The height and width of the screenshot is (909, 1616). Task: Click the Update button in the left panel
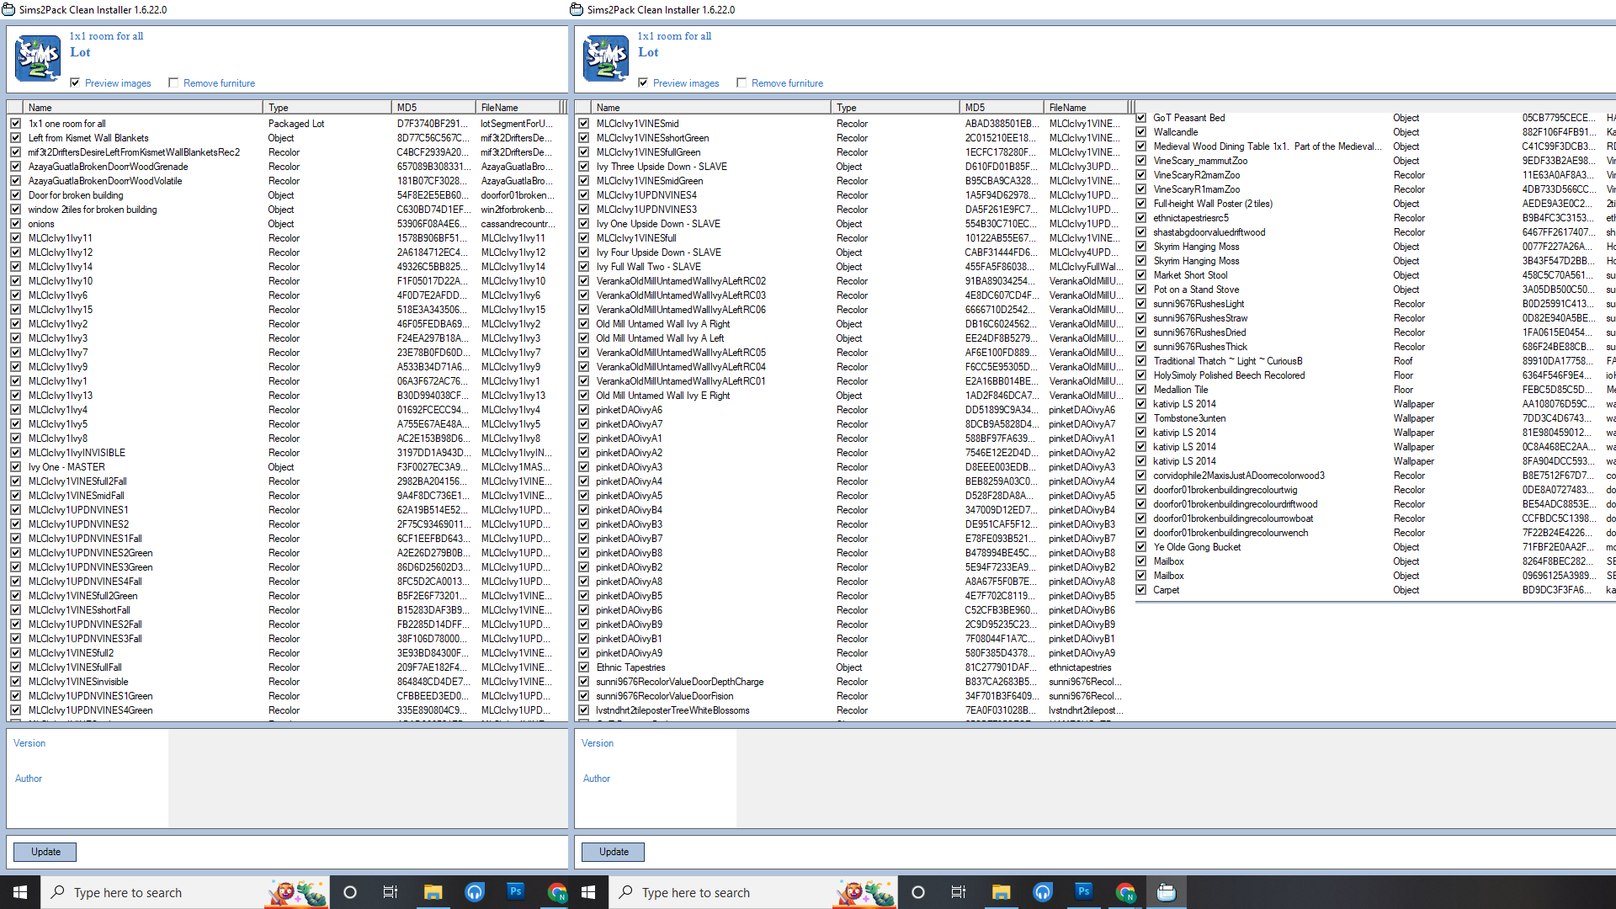(45, 852)
